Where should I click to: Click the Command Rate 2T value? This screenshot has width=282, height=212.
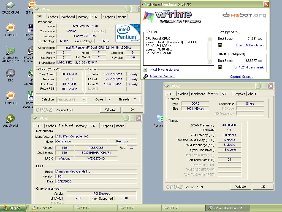(x=229, y=160)
